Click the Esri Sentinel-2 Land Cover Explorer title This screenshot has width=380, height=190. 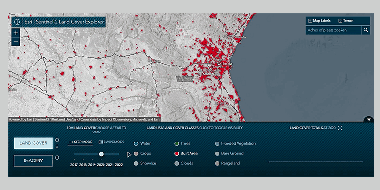click(x=64, y=22)
